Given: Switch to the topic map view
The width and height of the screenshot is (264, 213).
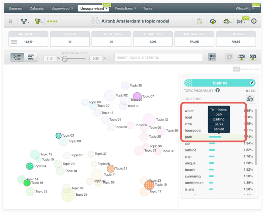Looking at the screenshot, I should click(17, 57).
